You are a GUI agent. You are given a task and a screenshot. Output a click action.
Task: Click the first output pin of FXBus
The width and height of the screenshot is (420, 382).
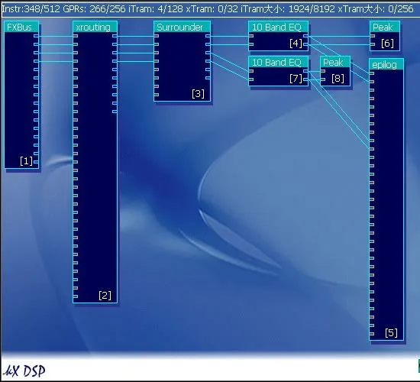pyautogui.click(x=36, y=36)
